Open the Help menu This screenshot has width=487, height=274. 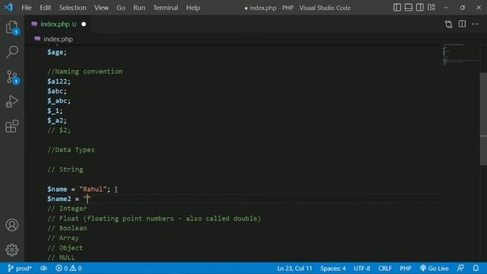tap(193, 8)
